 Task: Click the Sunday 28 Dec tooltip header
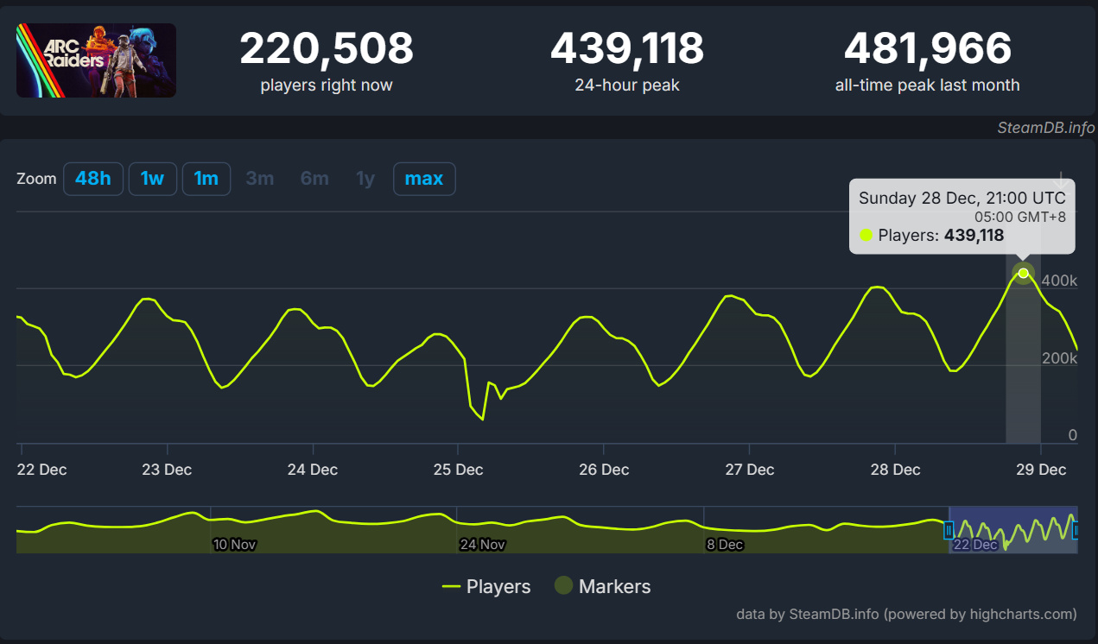tap(962, 198)
